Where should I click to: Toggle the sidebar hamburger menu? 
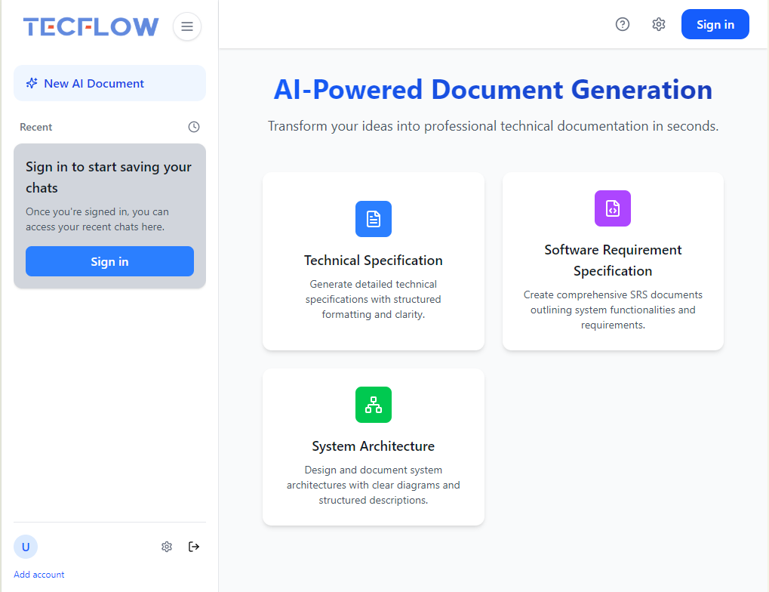[x=187, y=27]
